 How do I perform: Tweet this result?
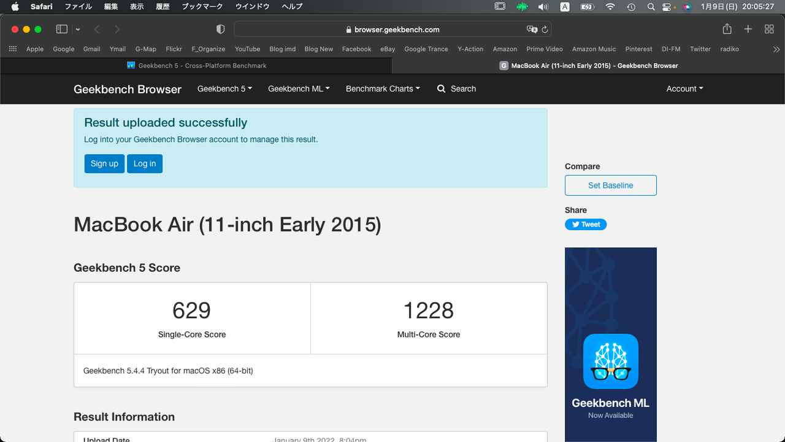pyautogui.click(x=586, y=225)
